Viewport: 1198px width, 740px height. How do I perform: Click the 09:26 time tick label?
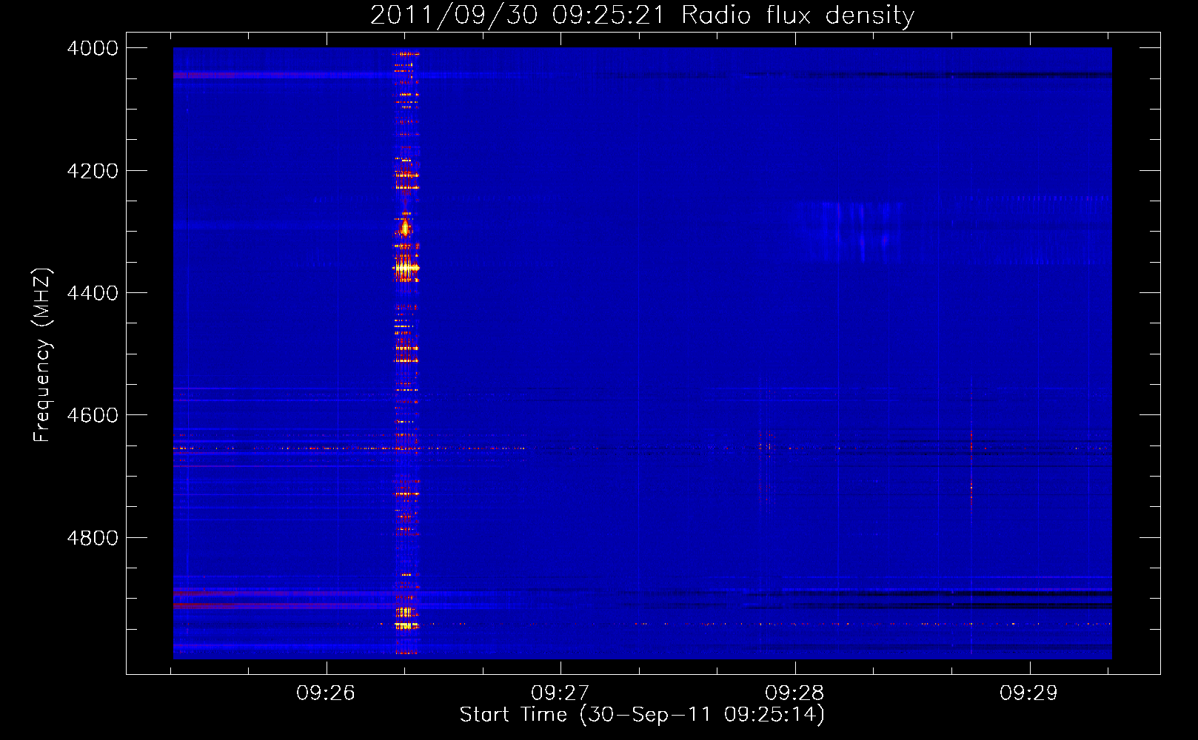tap(326, 693)
